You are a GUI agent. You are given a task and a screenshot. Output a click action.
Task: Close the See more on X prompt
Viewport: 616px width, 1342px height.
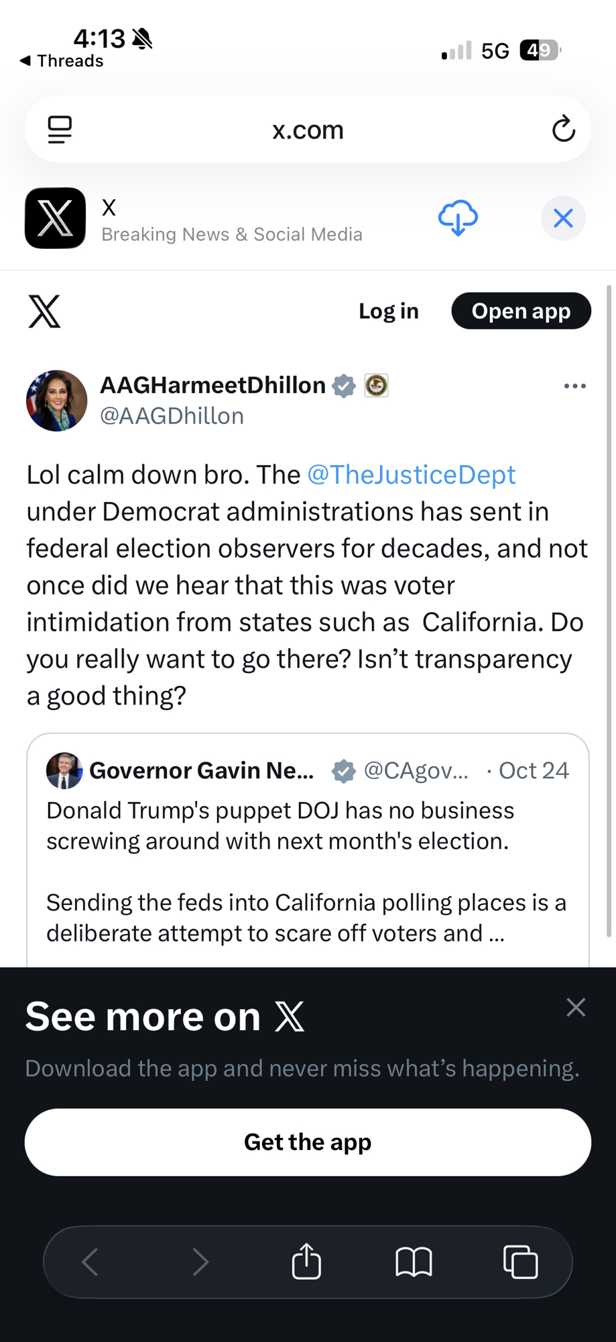click(576, 1007)
